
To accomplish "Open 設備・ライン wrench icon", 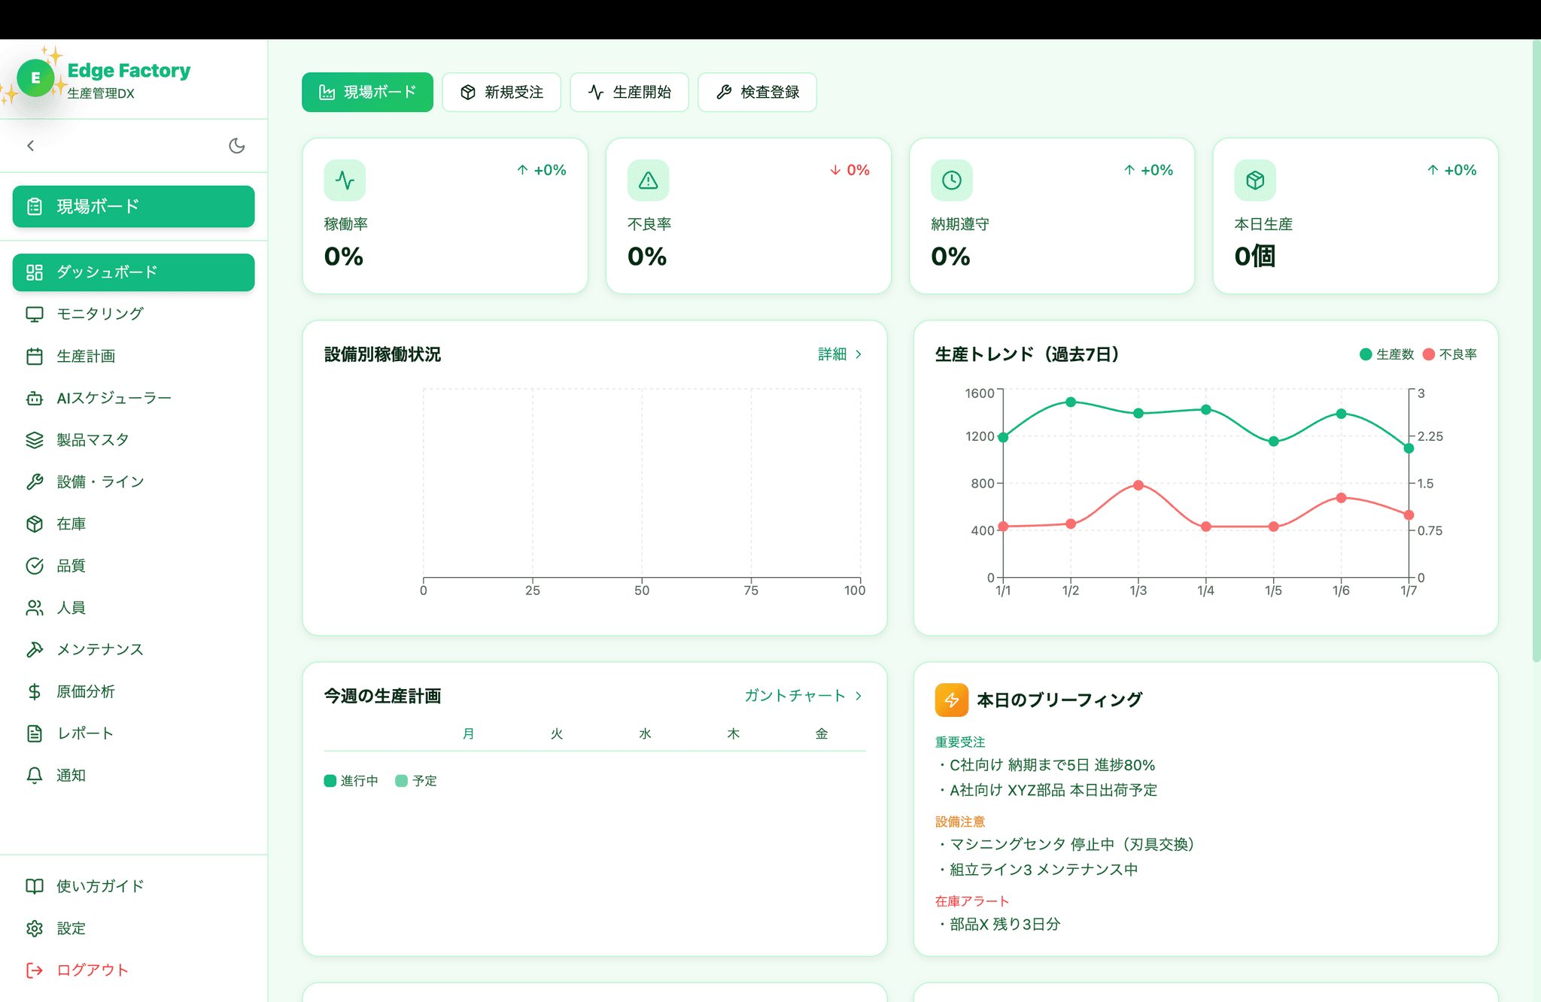I will (35, 481).
